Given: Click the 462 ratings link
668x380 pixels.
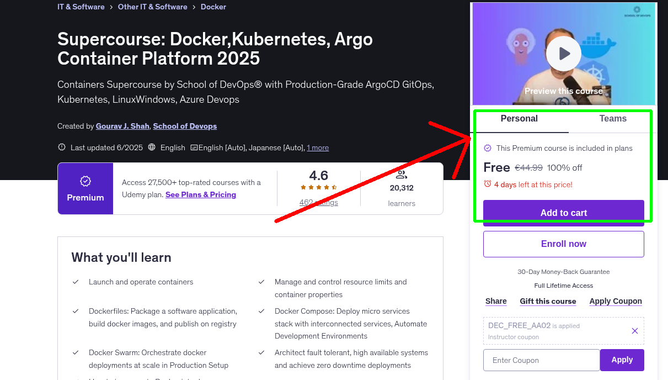Looking at the screenshot, I should coord(318,202).
